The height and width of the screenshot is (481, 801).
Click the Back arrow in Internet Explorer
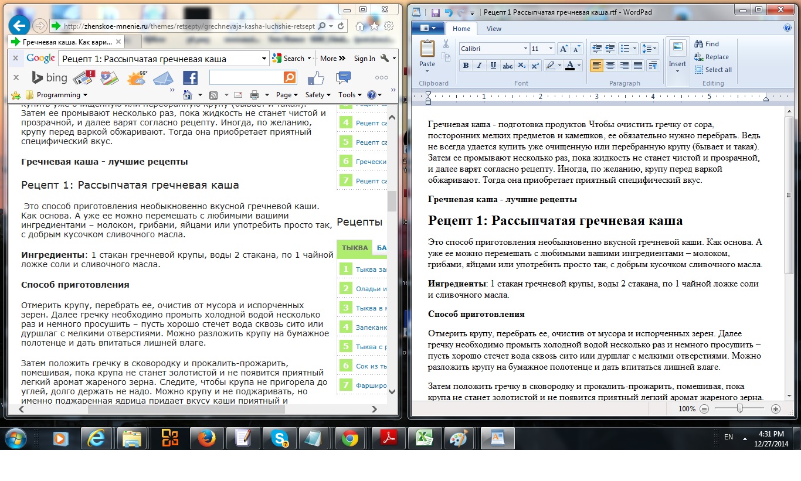pos(19,26)
